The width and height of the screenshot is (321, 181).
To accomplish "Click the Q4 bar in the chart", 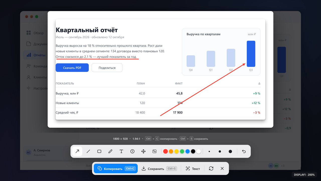I will pyautogui.click(x=191, y=61).
